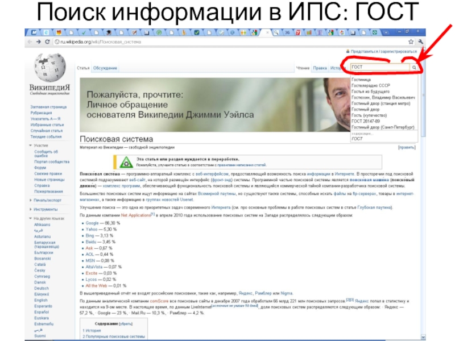Hide contents with the убрать link
Screen dimensions: 455x341
126,324
